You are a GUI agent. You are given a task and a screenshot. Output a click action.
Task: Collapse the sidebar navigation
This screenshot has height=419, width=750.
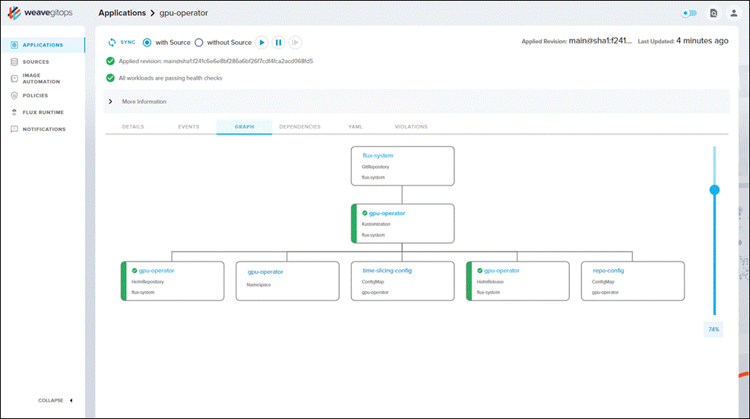click(x=55, y=400)
